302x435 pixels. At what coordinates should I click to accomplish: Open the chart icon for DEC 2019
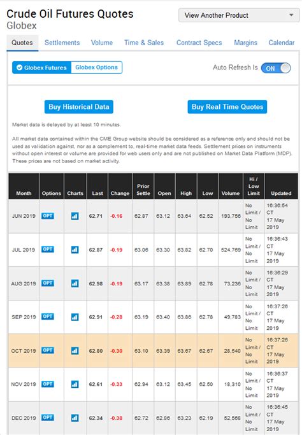click(75, 418)
